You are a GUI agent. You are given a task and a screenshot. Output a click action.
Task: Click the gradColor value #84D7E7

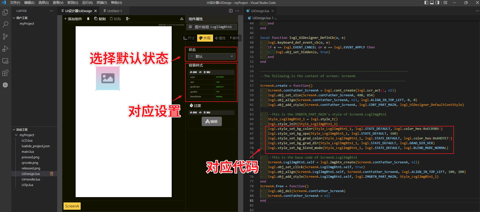click(220, 87)
